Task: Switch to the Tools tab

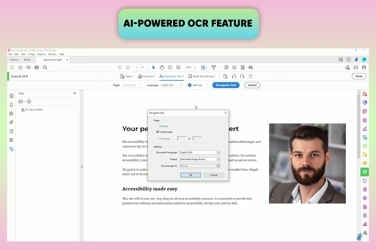Action: pyautogui.click(x=27, y=59)
